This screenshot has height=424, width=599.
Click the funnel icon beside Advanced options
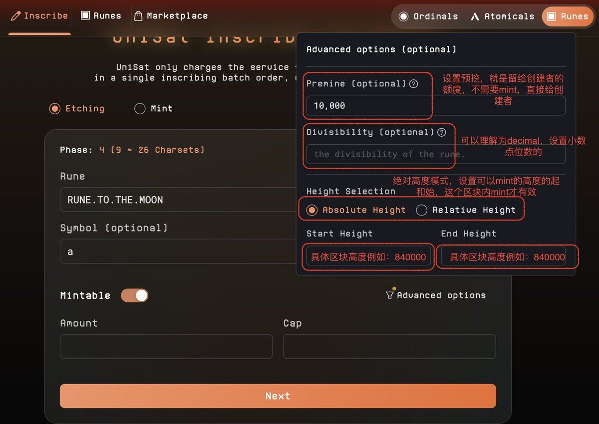(x=390, y=295)
